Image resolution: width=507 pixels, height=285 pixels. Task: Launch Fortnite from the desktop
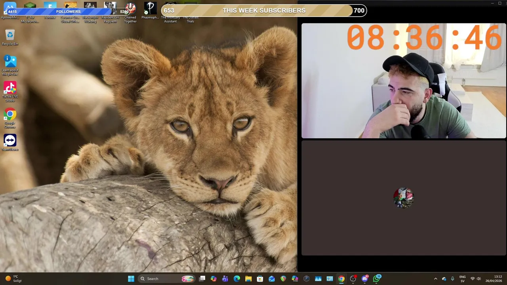50,11
